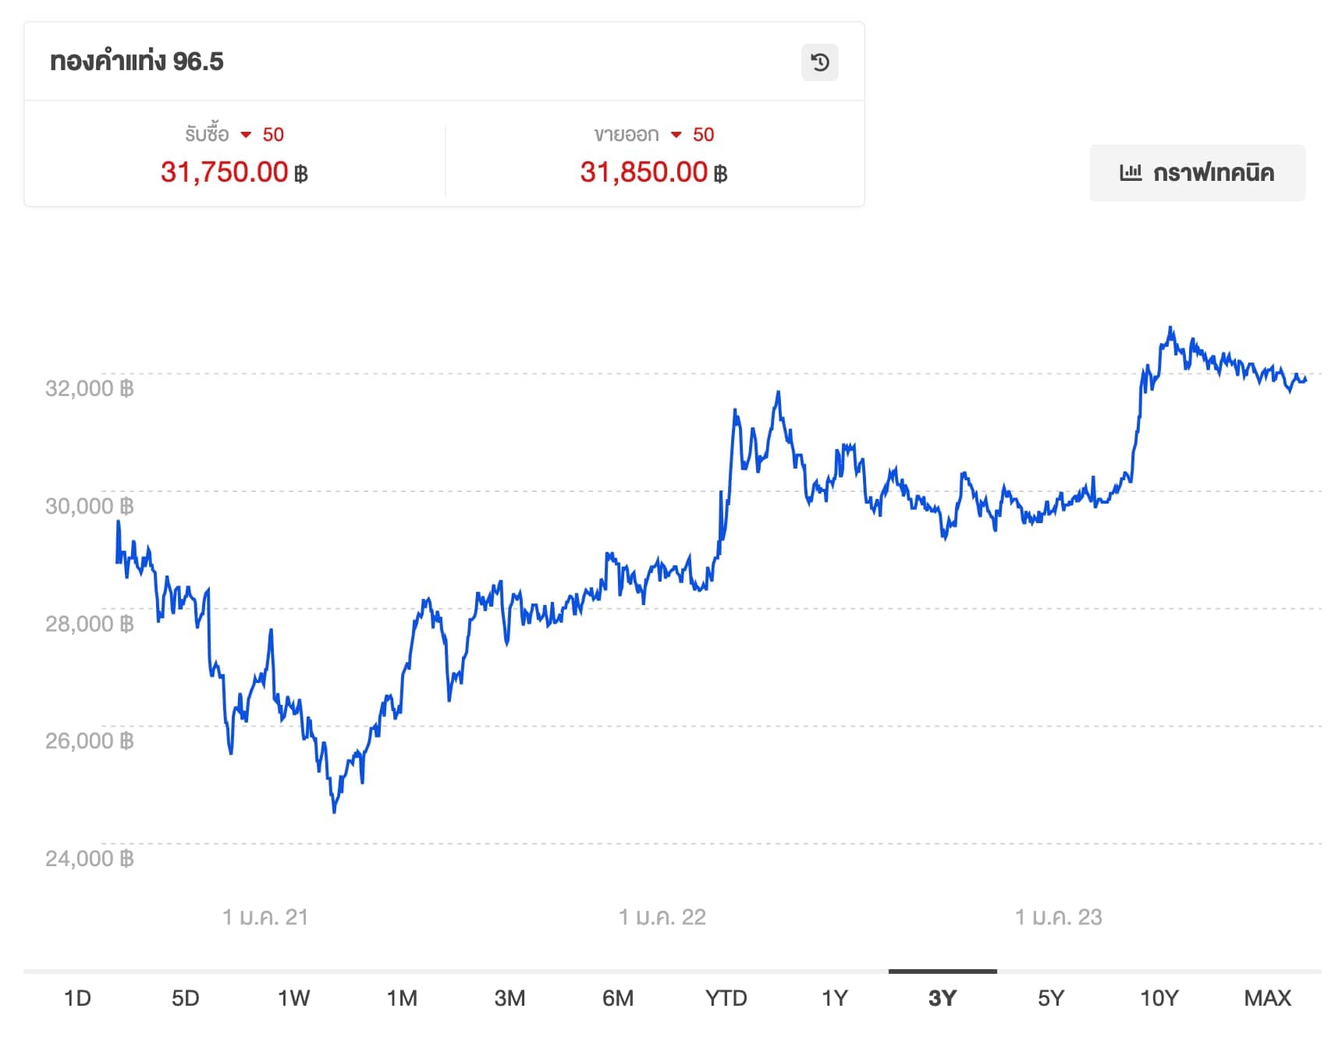Click the red down arrow beside รับซื้อ
Image resolution: width=1342 pixels, height=1037 pixels.
tap(246, 135)
